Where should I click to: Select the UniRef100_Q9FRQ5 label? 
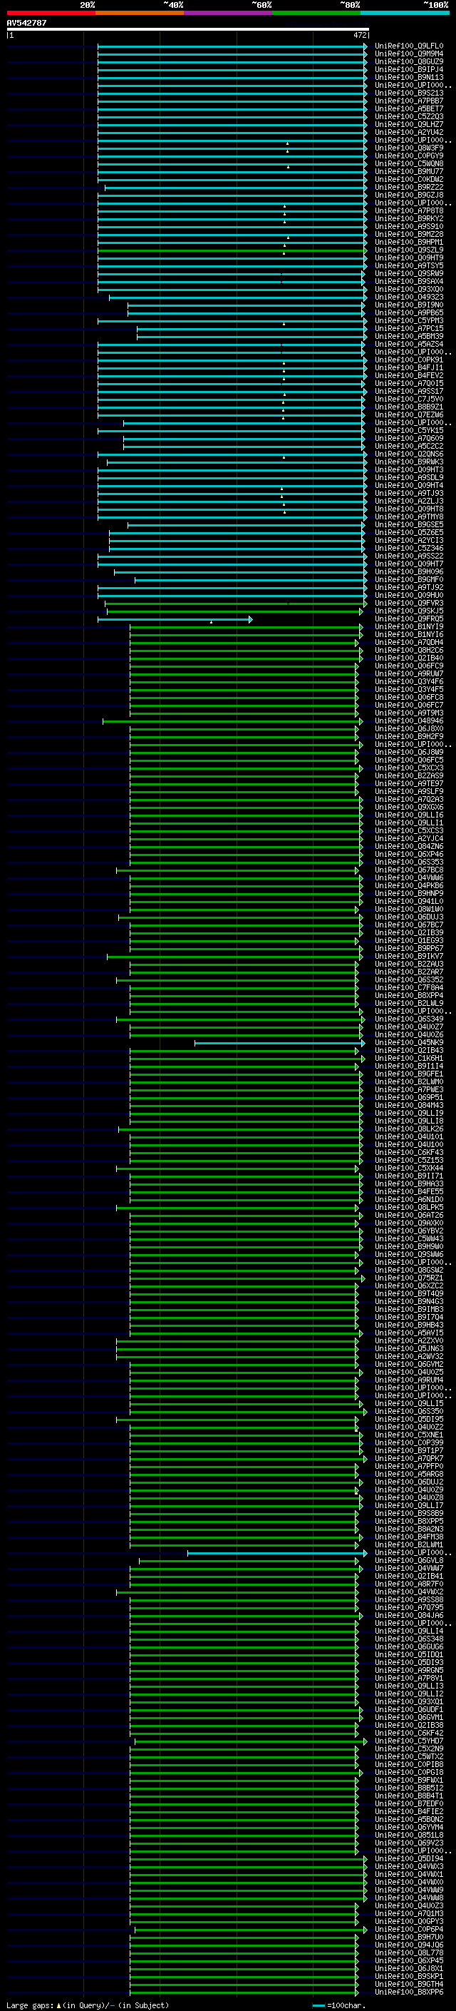[x=409, y=619]
